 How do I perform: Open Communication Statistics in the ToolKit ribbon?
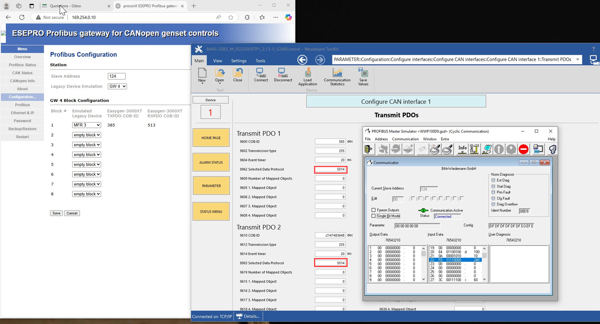[x=337, y=76]
